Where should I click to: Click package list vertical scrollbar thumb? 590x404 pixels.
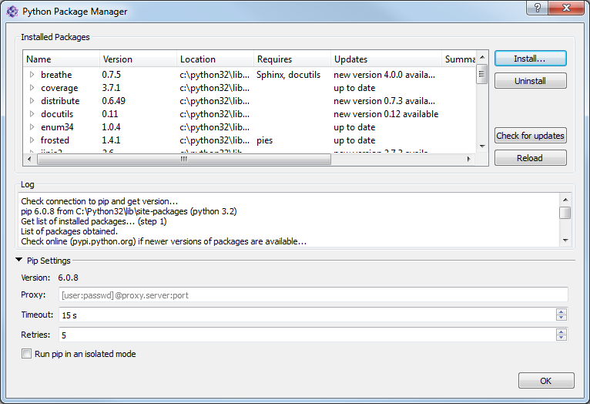point(482,75)
